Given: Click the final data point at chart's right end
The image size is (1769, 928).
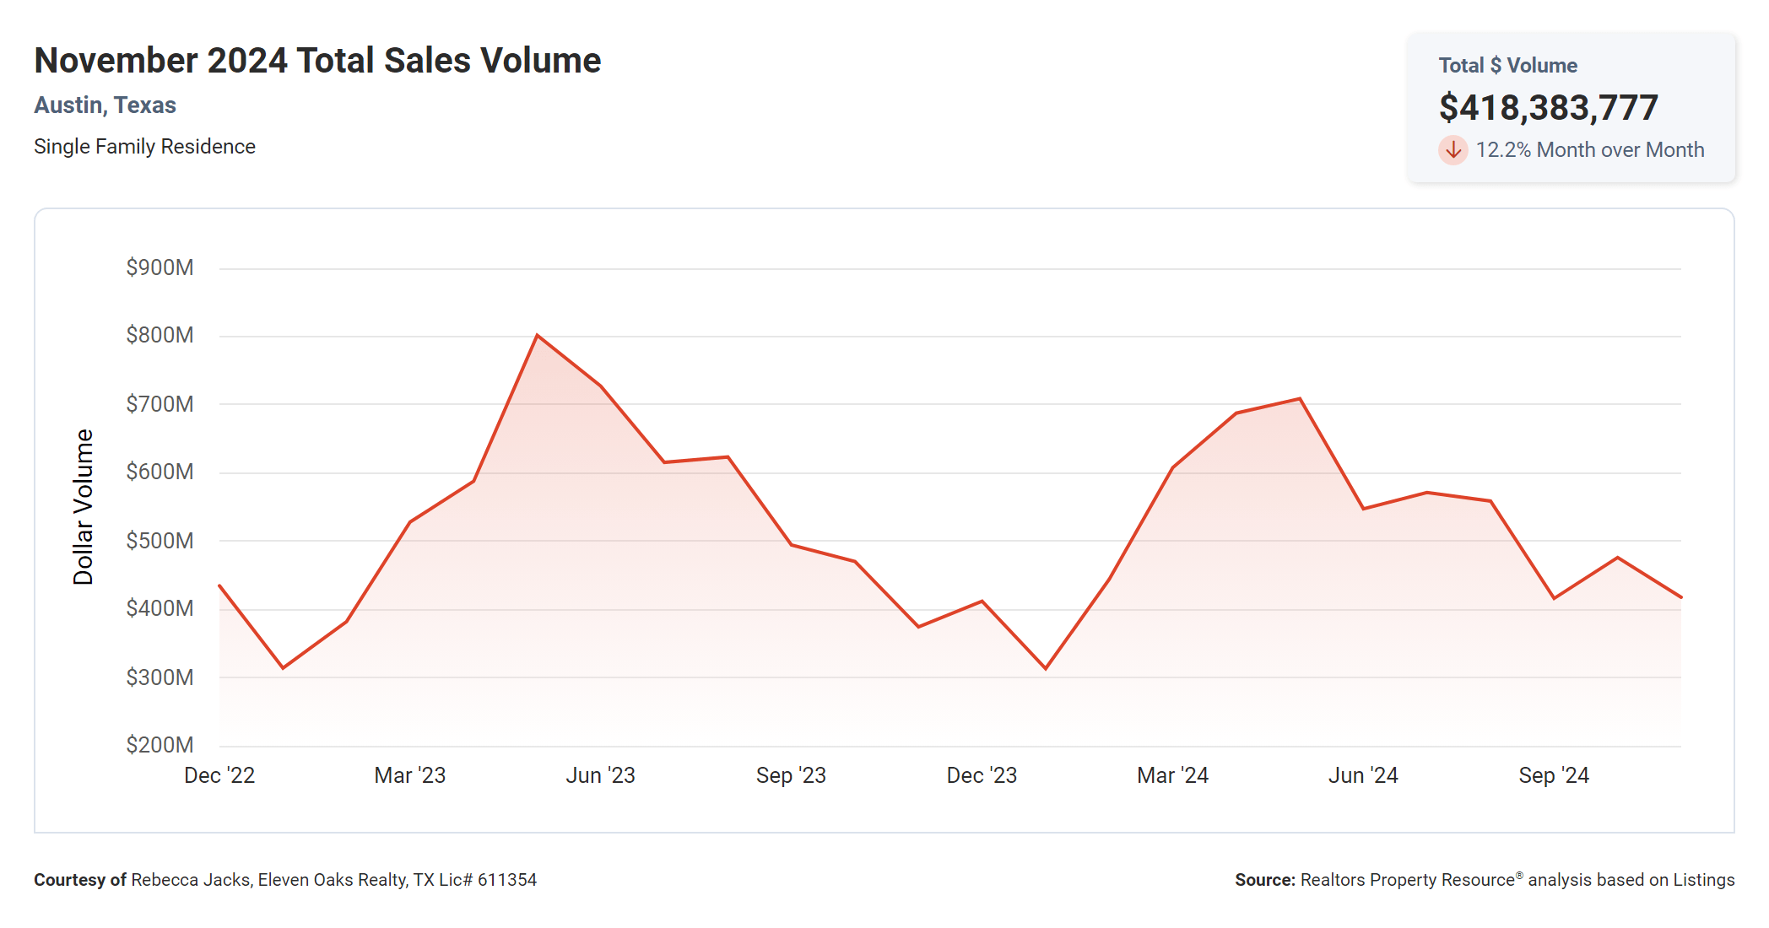Looking at the screenshot, I should click(x=1680, y=596).
